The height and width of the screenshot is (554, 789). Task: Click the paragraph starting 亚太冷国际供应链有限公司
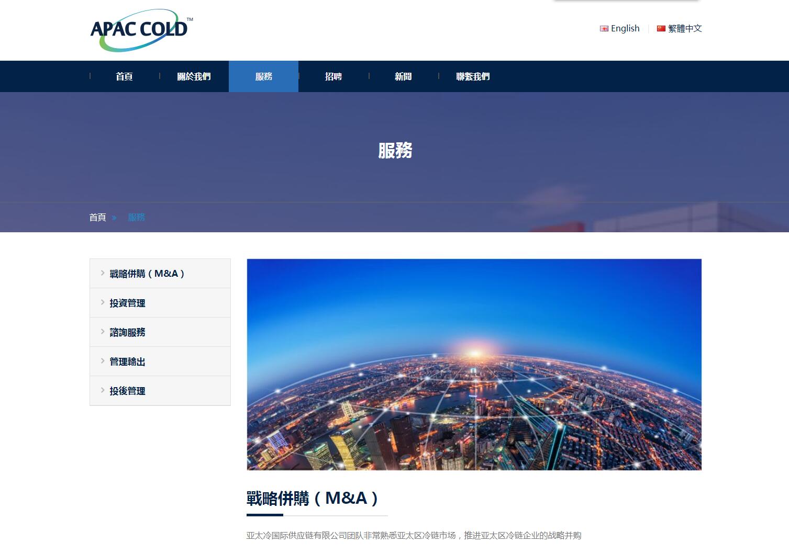[x=414, y=536]
